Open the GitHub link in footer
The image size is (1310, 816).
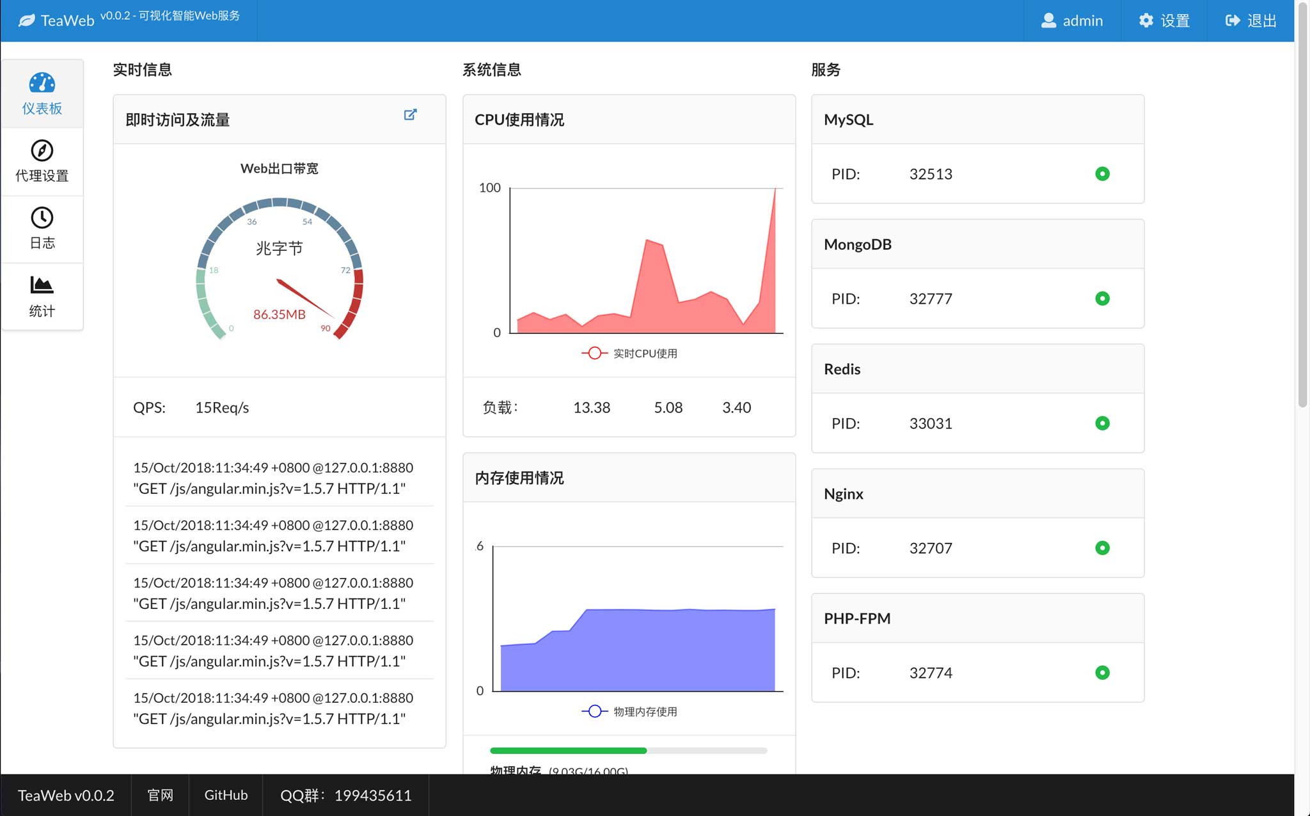226,795
